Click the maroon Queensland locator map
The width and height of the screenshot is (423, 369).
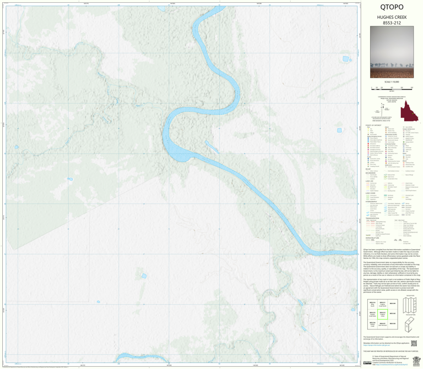click(x=409, y=111)
